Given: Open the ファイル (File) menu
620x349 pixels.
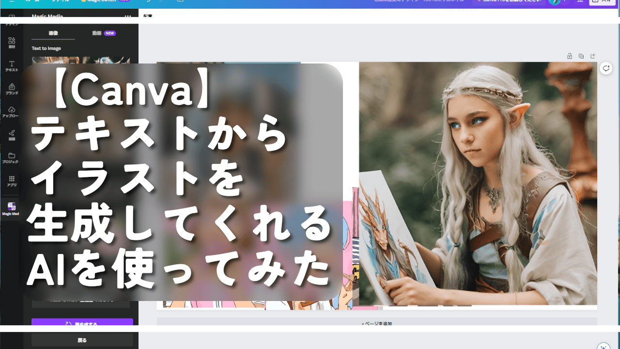Looking at the screenshot, I should pyautogui.click(x=61, y=1).
